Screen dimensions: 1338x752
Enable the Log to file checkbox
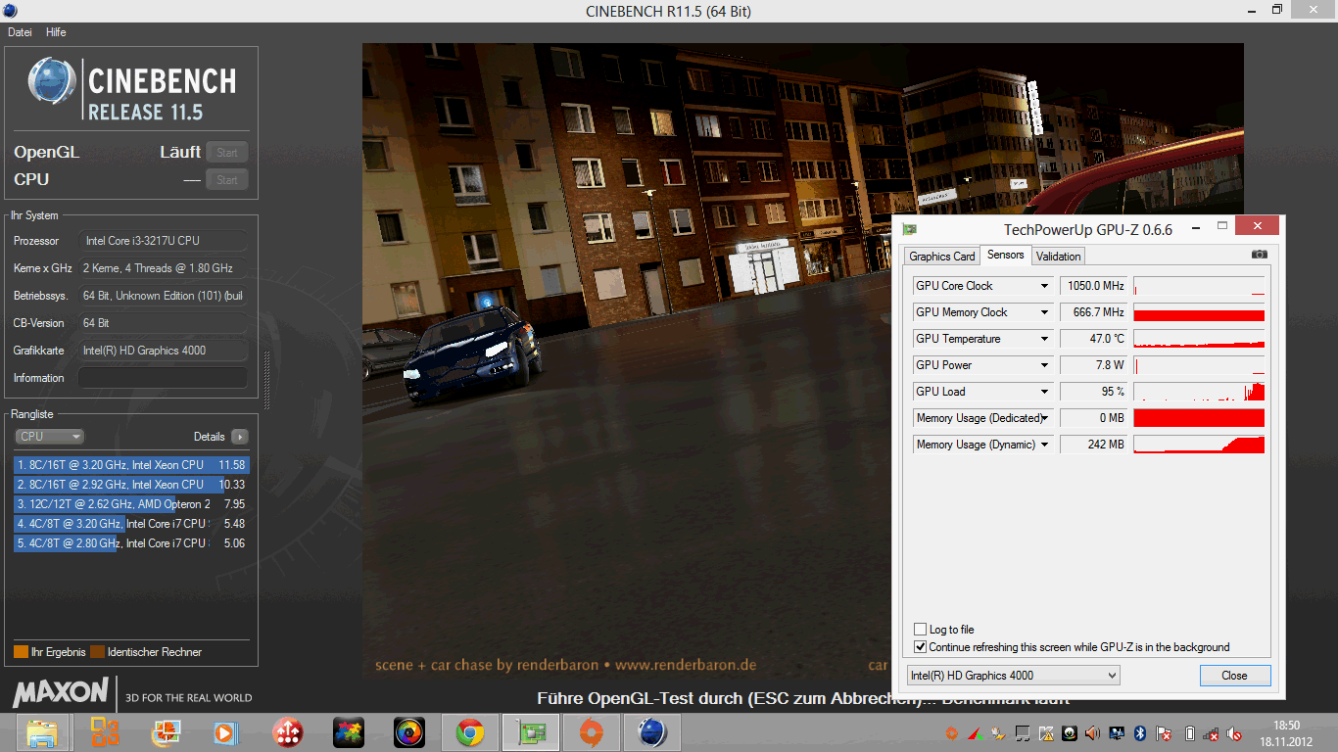920,630
